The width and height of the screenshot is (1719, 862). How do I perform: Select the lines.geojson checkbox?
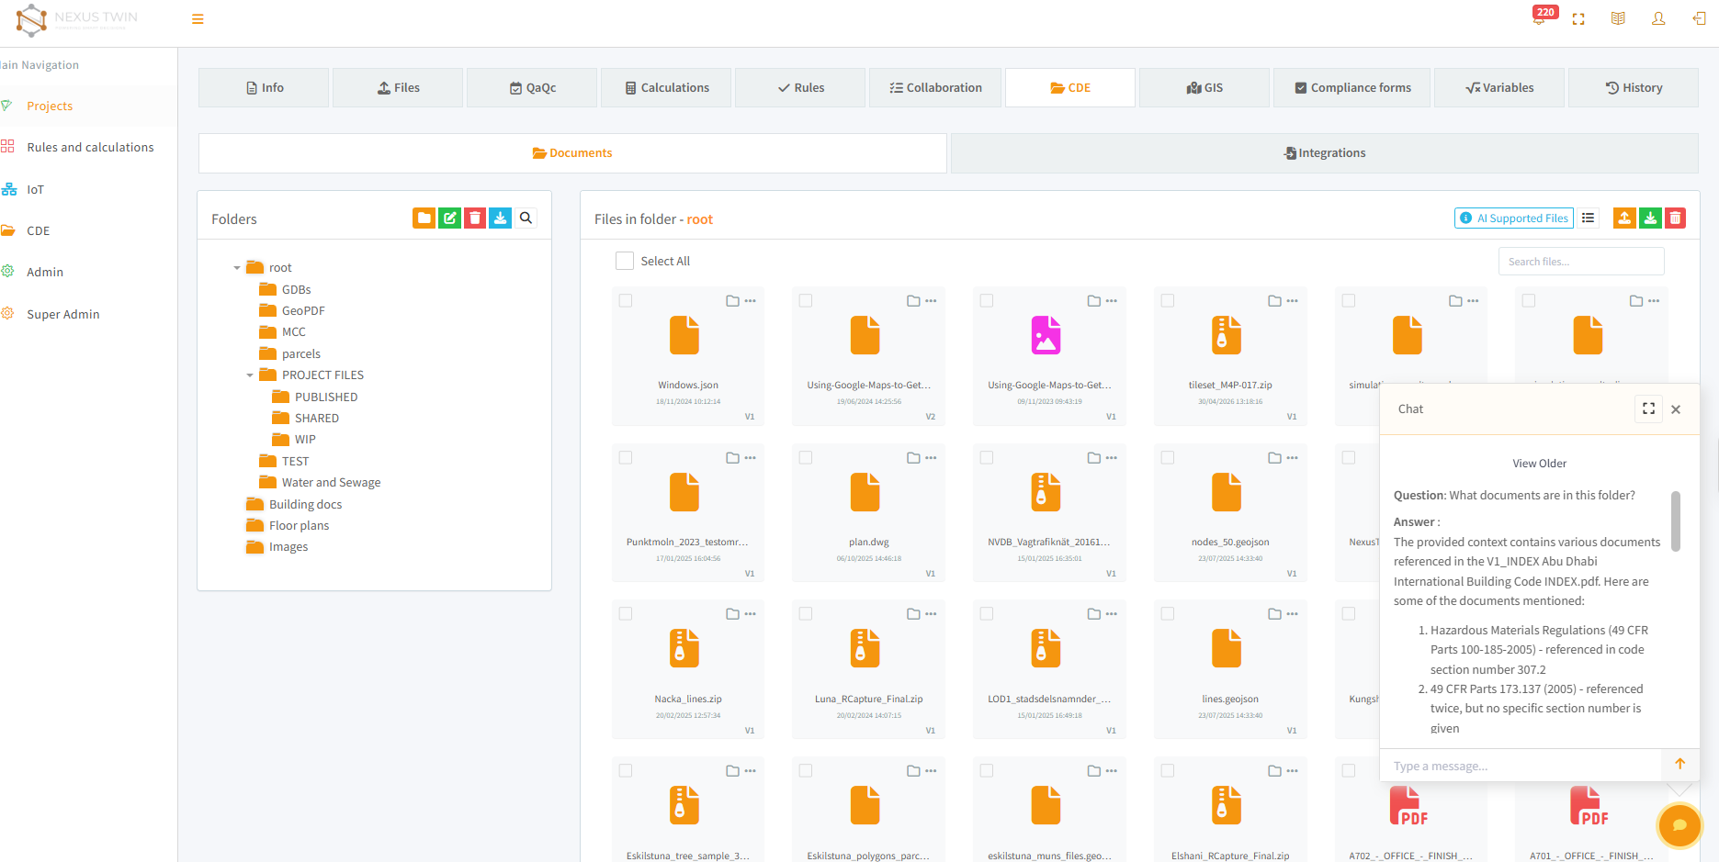coord(1168,614)
